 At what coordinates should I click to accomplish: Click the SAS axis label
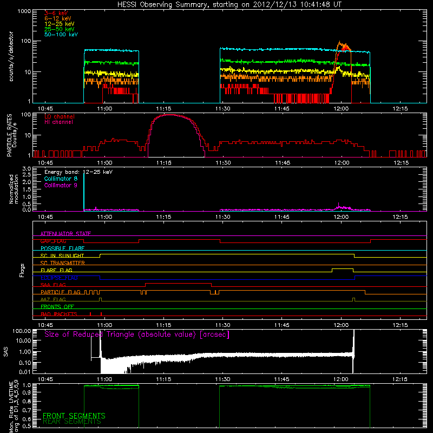point(6,352)
